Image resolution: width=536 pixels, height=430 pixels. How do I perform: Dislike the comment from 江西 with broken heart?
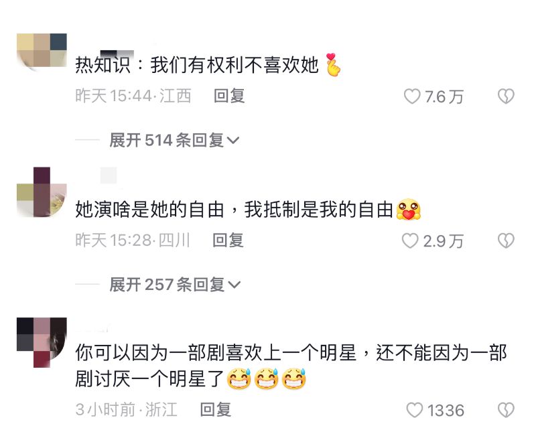pos(506,96)
